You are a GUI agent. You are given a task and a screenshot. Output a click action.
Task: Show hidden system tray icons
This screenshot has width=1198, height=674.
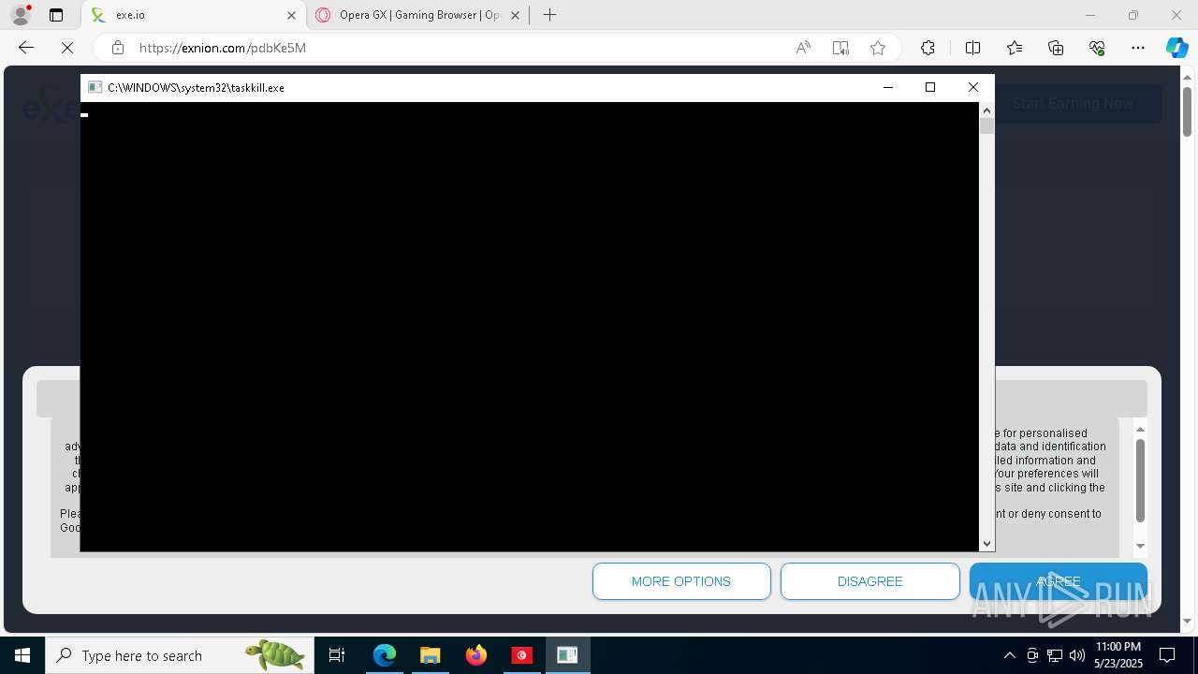(1009, 655)
